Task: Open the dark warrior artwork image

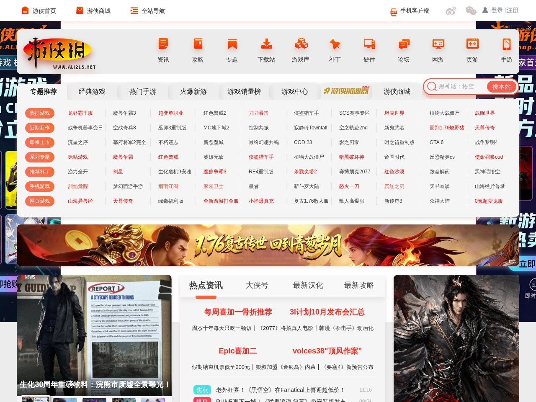Action: coord(456,338)
